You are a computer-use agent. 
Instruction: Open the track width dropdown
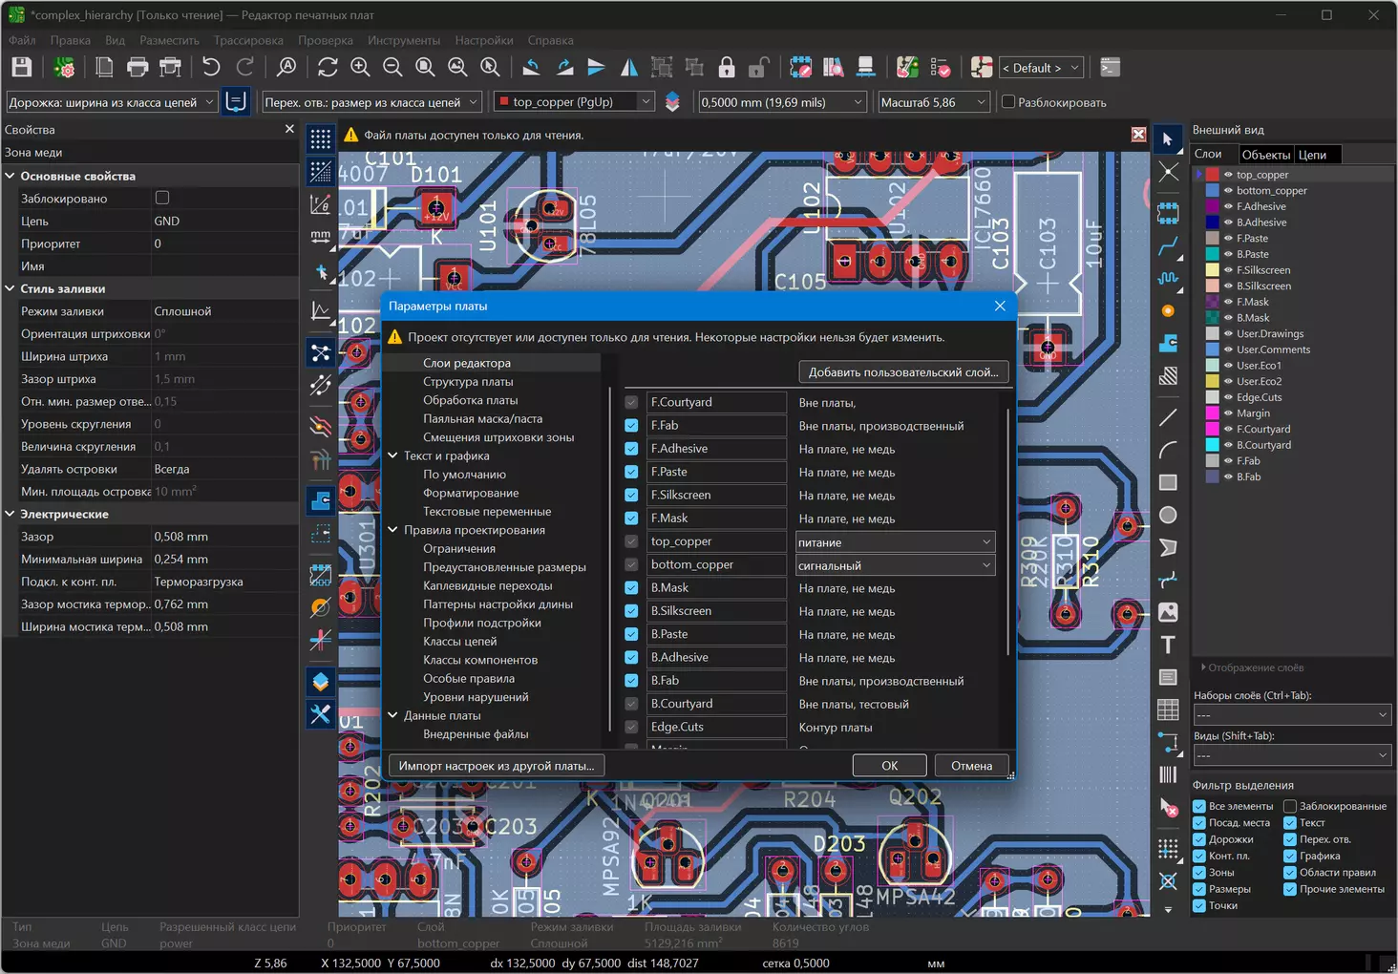112,102
